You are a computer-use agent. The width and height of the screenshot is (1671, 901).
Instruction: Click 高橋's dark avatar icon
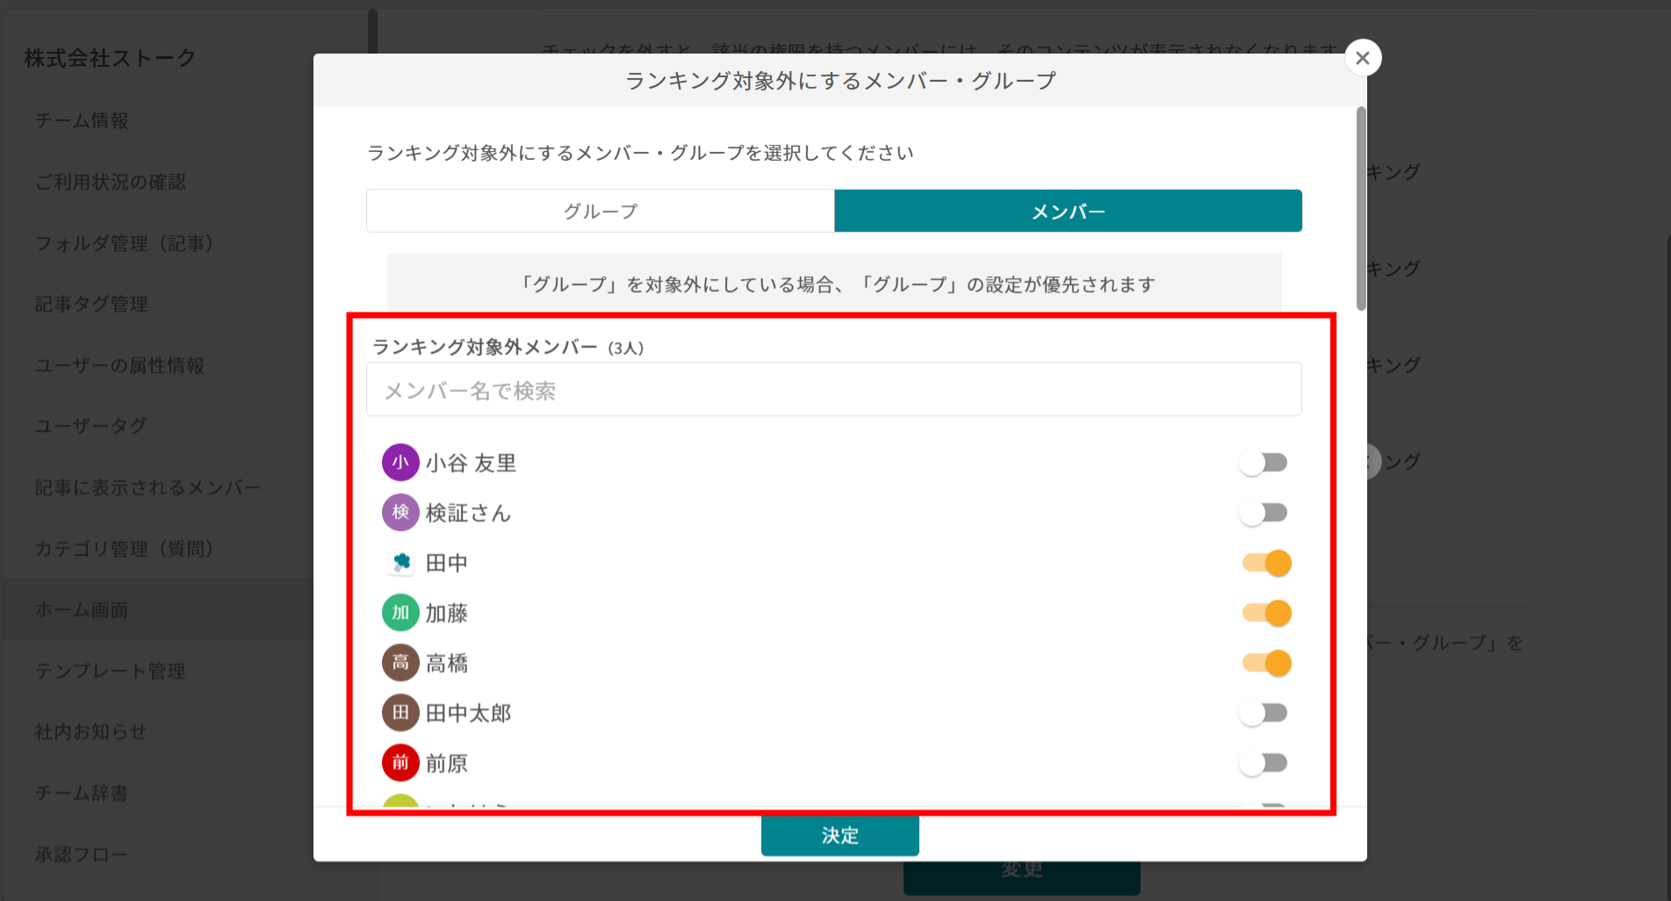[400, 663]
